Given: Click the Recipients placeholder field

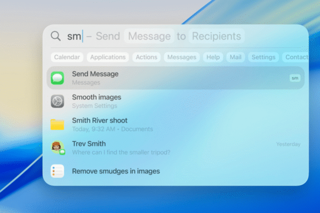Looking at the screenshot, I should tap(217, 36).
